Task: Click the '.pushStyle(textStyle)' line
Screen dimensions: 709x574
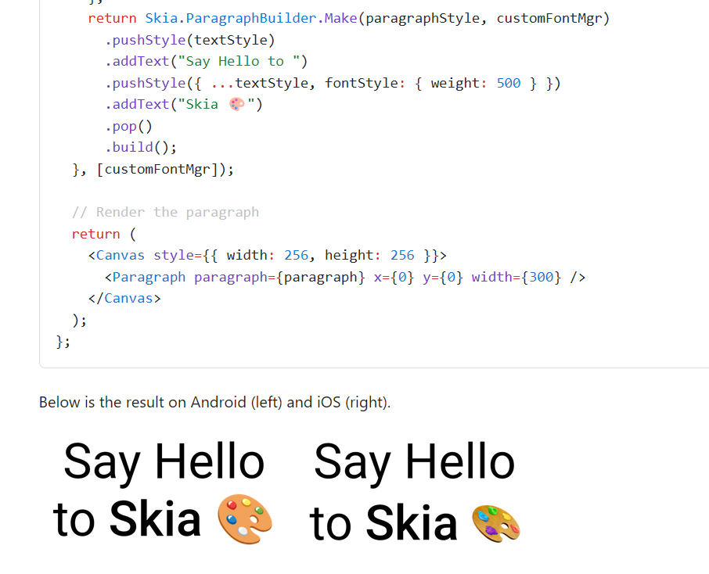Action: (x=190, y=40)
